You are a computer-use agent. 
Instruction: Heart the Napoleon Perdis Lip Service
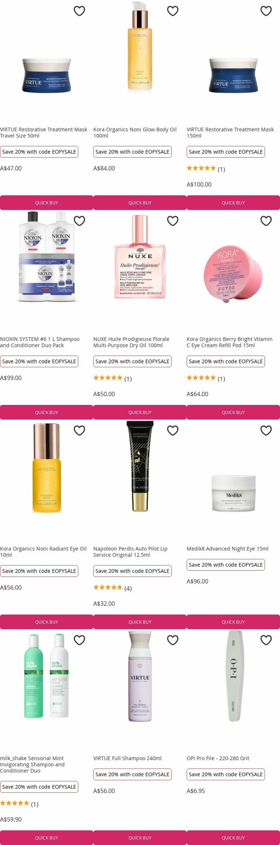tap(173, 430)
